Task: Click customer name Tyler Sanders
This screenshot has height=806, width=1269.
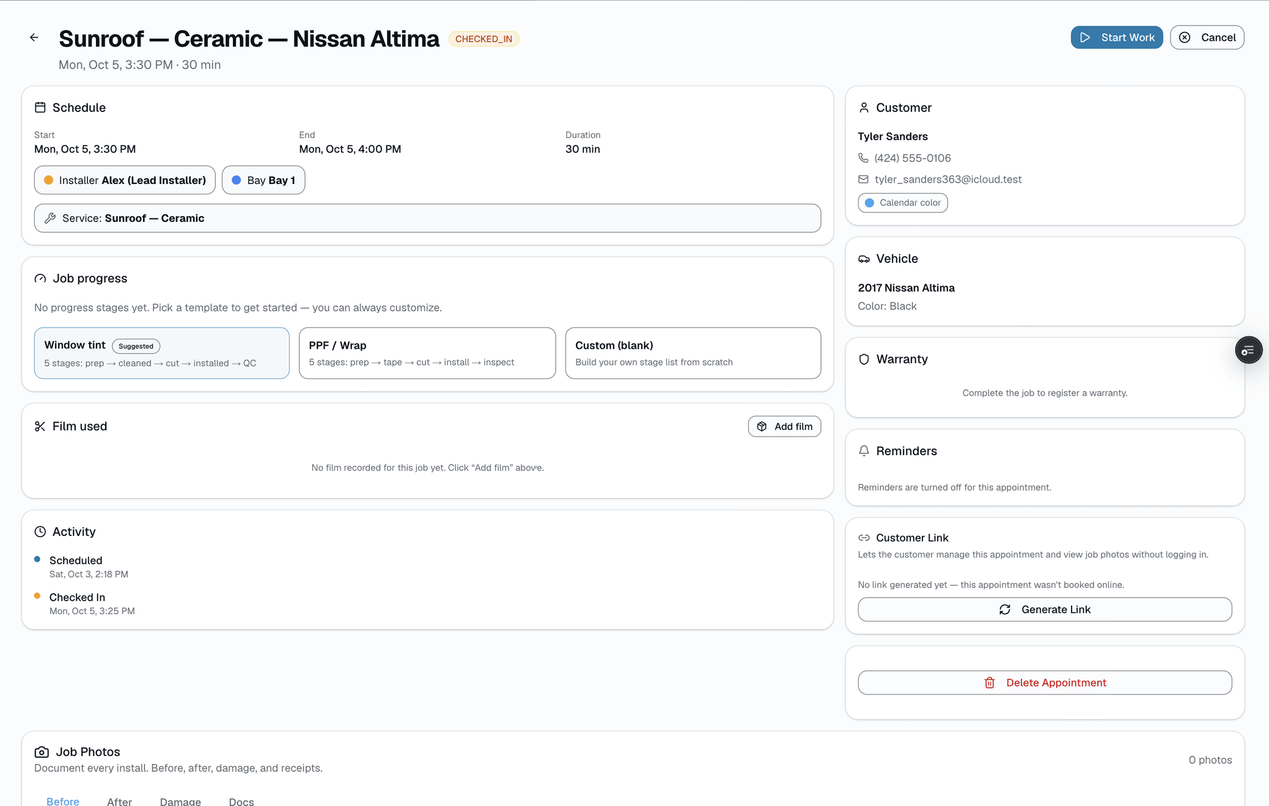Action: [892, 136]
